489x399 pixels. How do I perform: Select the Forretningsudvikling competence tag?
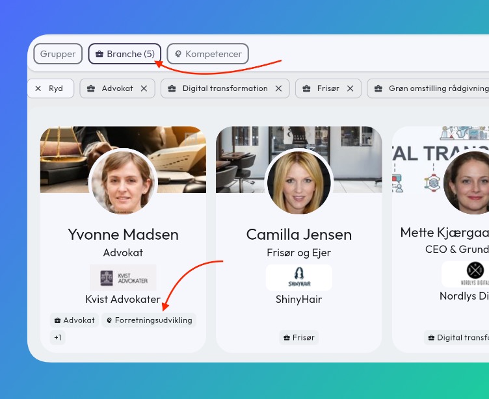pos(149,320)
